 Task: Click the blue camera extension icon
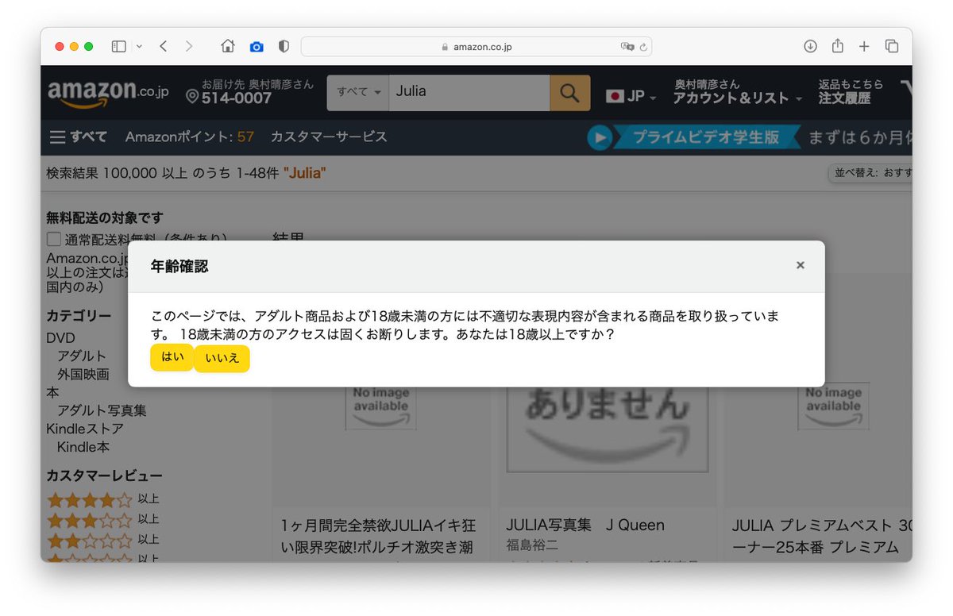tap(257, 47)
